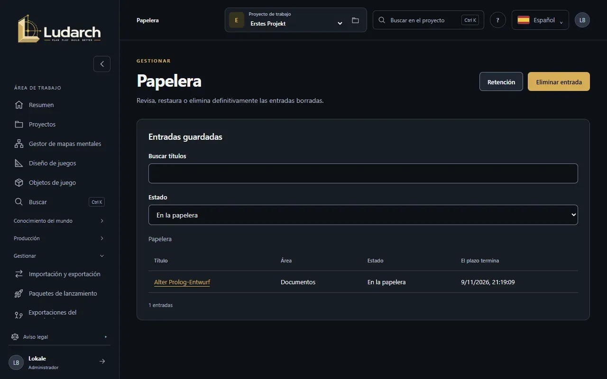Viewport: 607px width, 379px height.
Task: Click the Importación y exportación arrows icon
Action: 19,274
